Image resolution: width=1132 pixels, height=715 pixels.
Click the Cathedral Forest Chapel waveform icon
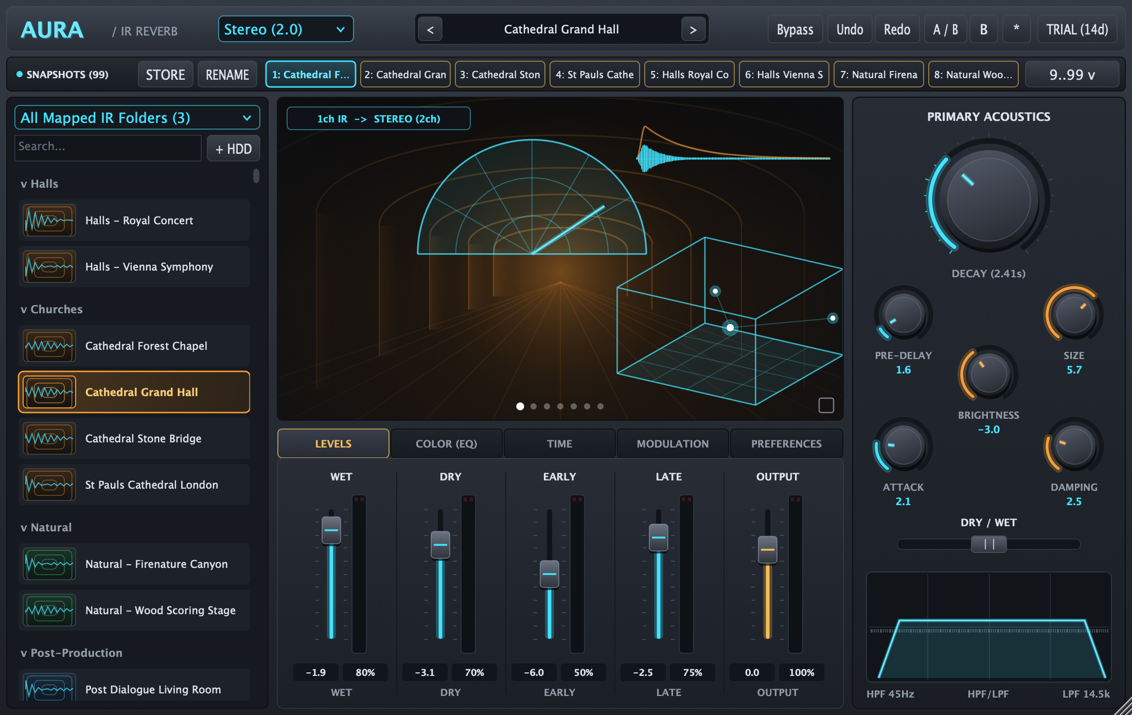pyautogui.click(x=49, y=346)
